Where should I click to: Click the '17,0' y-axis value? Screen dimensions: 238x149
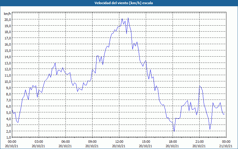(x=8, y=38)
